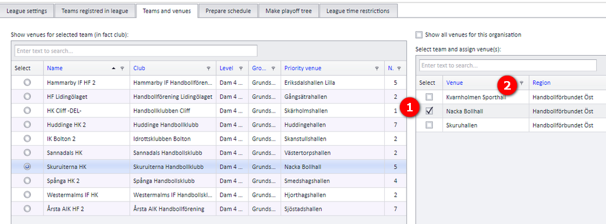Click the Club column filter icon
This screenshot has height=224, width=606.
(x=208, y=68)
